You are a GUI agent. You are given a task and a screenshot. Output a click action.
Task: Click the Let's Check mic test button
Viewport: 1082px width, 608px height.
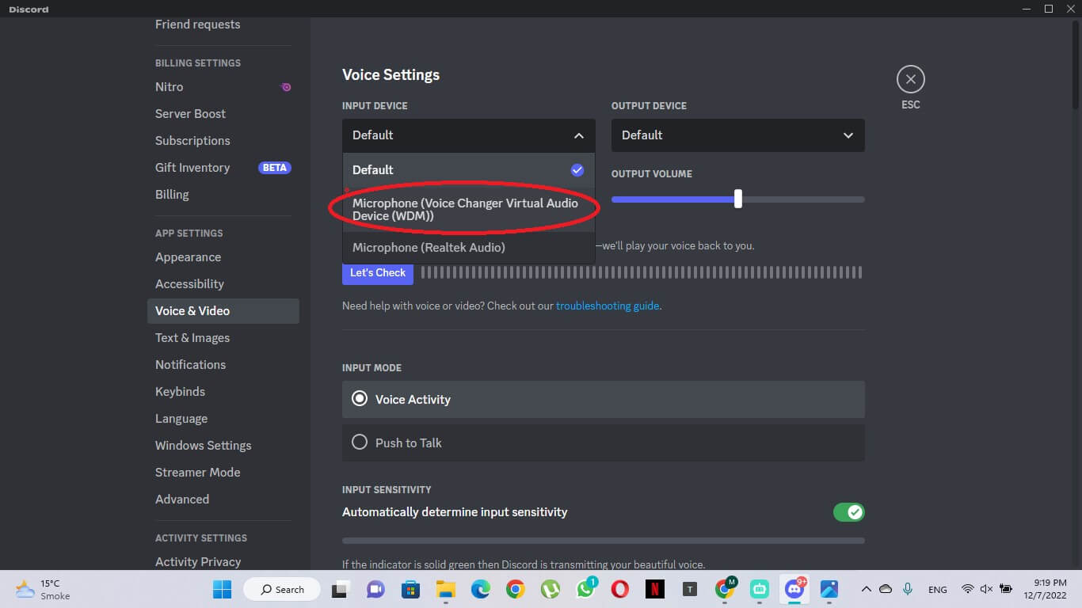(378, 272)
